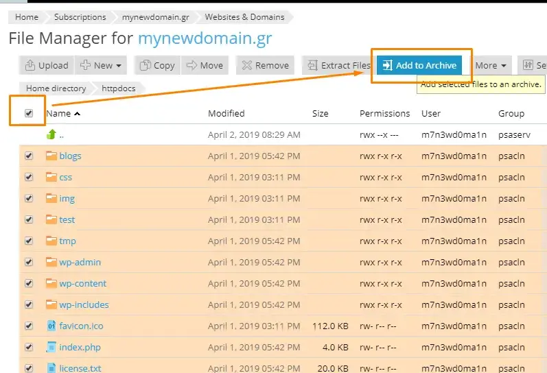The height and width of the screenshot is (373, 547).
Task: Click httpdocs in the path bar
Action: 118,88
